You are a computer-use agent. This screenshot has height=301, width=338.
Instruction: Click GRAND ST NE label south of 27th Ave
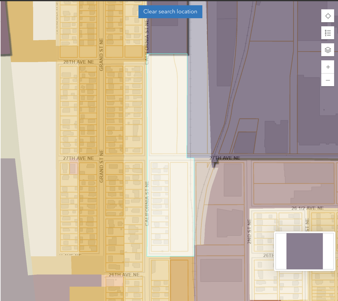(101, 166)
